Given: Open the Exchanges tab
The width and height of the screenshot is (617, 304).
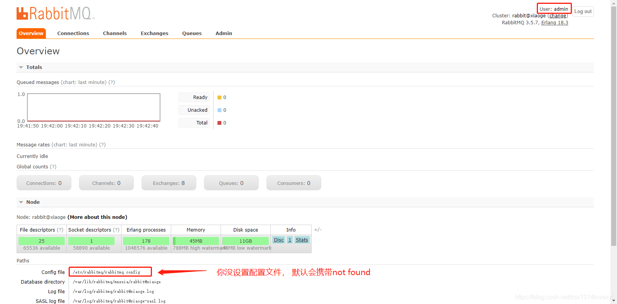Looking at the screenshot, I should pyautogui.click(x=155, y=34).
